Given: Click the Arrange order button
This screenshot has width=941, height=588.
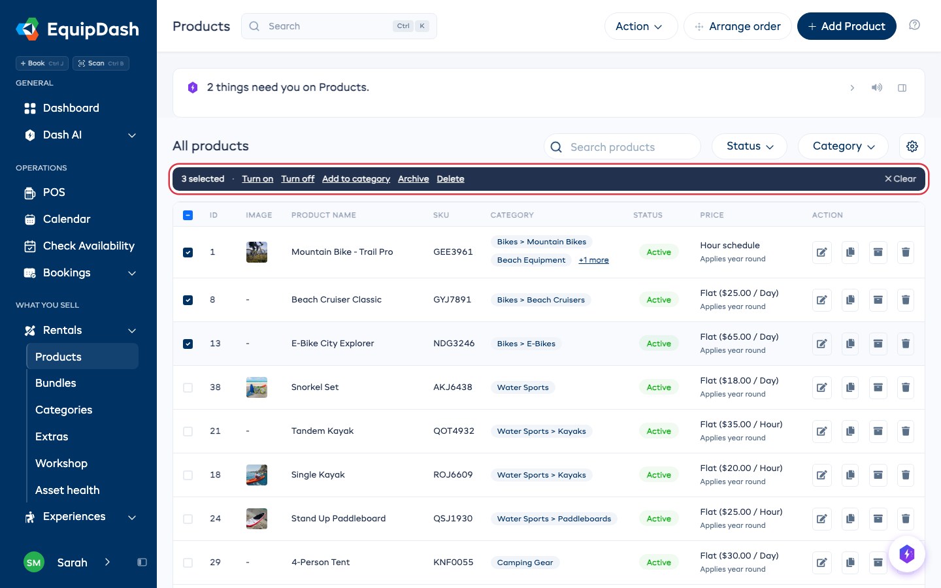Looking at the screenshot, I should tap(738, 26).
